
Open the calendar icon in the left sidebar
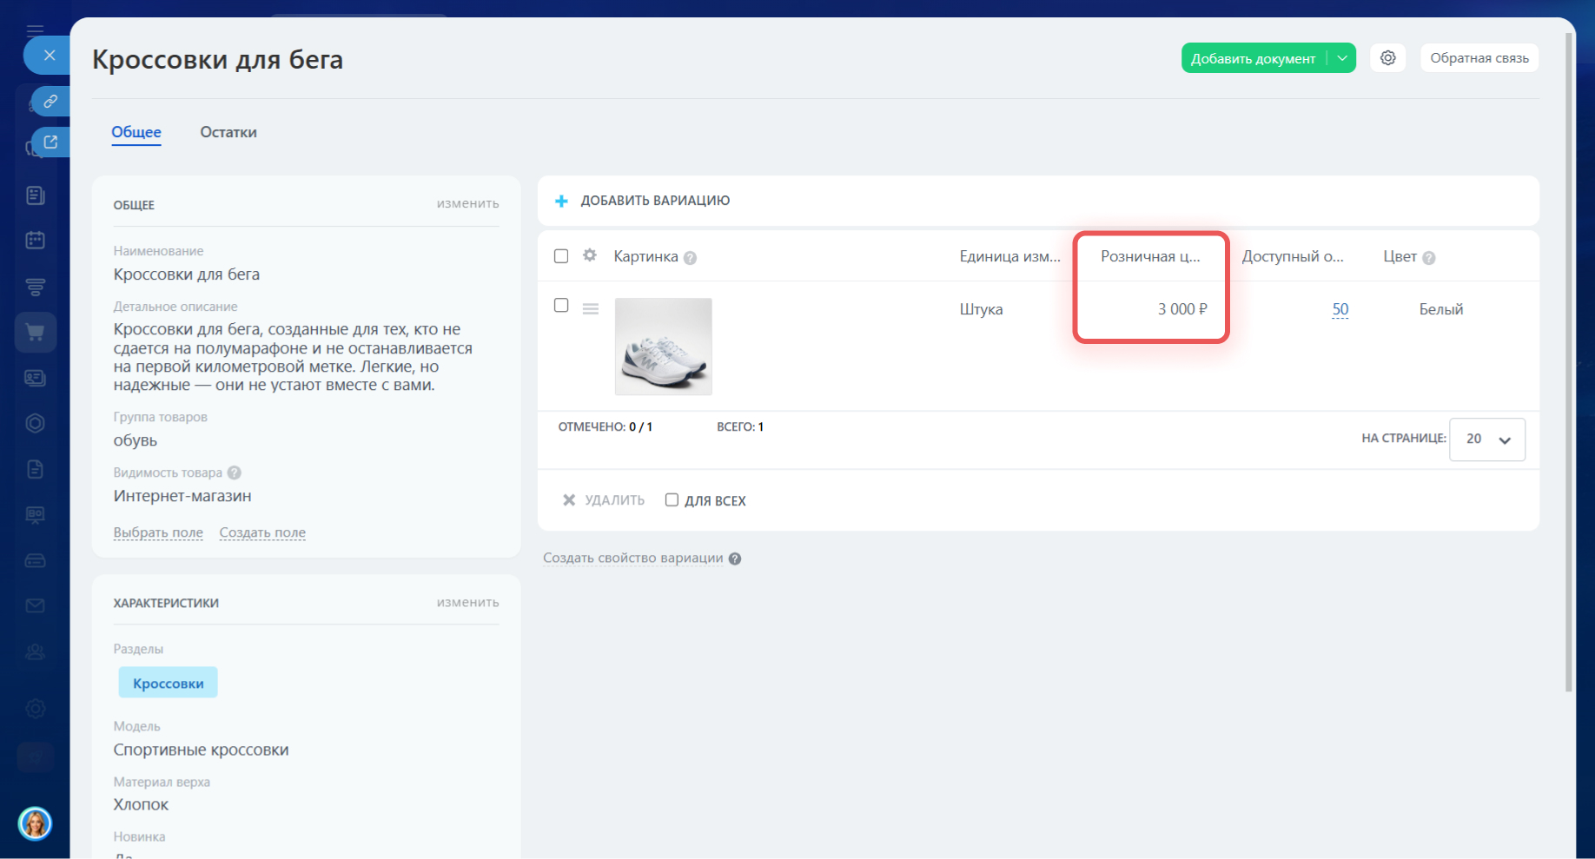click(x=36, y=241)
